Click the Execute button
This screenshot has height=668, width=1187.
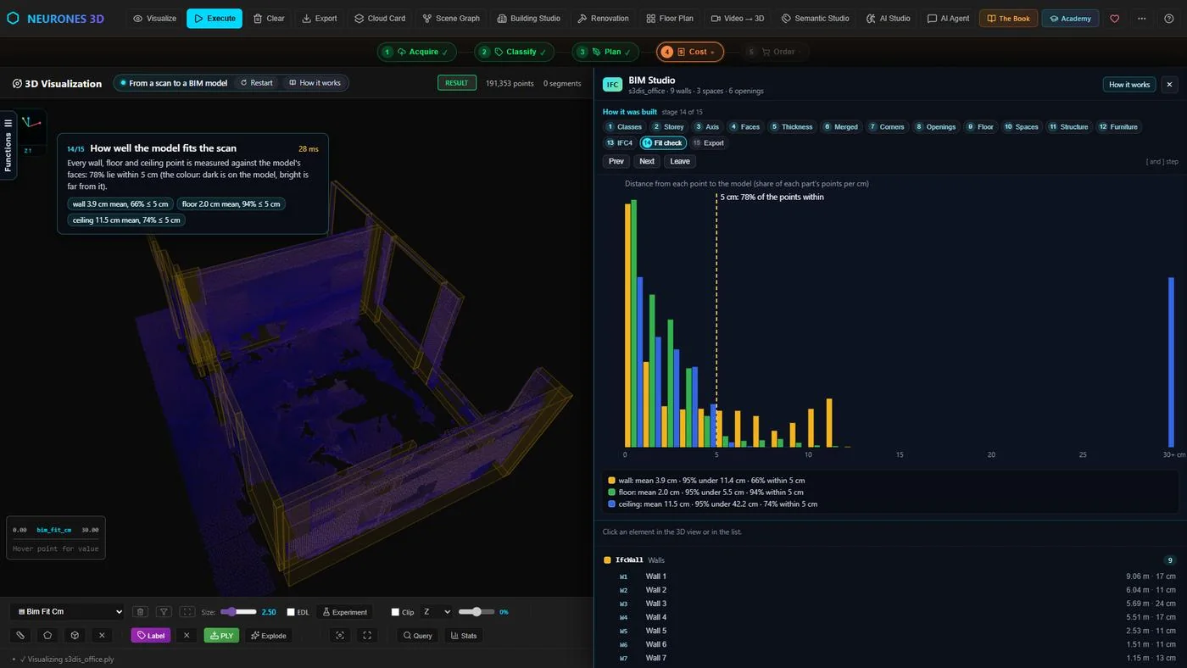tap(215, 18)
